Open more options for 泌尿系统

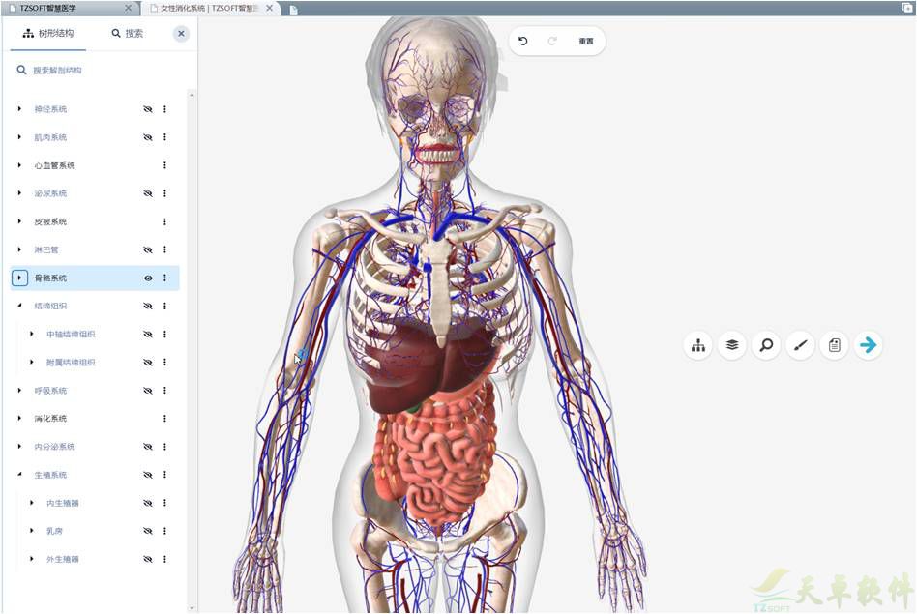(x=164, y=193)
